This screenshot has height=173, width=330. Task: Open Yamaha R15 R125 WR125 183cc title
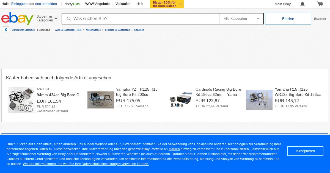point(298,92)
